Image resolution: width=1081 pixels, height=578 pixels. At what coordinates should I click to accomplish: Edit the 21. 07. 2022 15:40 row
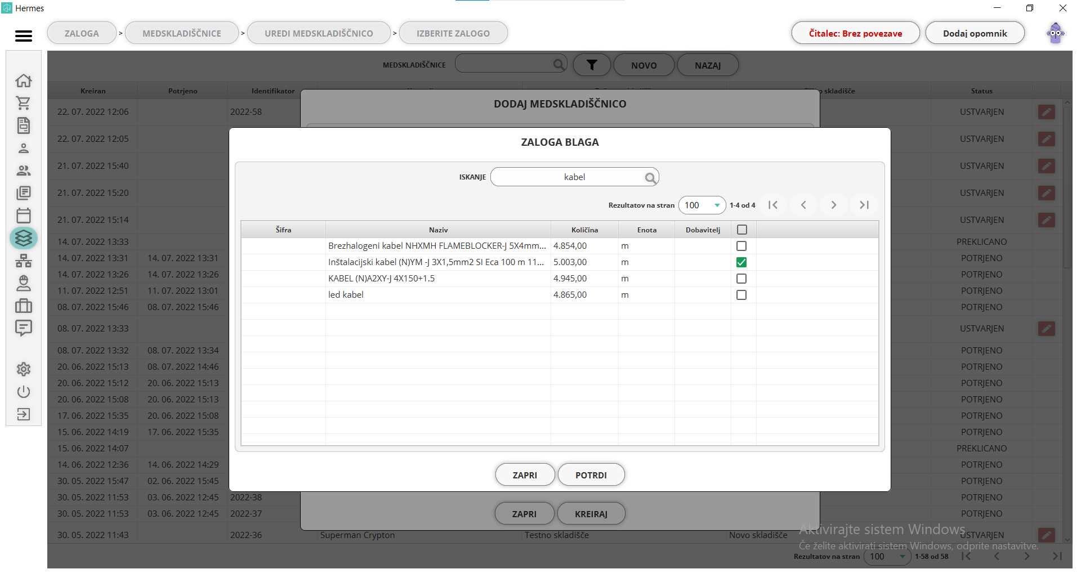click(1047, 166)
